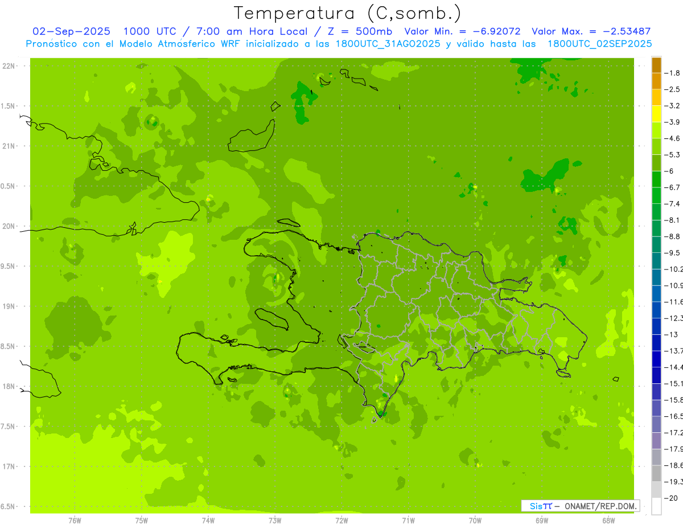Pick the white swatch below -20
Screen dimensions: 683x528
(656, 506)
